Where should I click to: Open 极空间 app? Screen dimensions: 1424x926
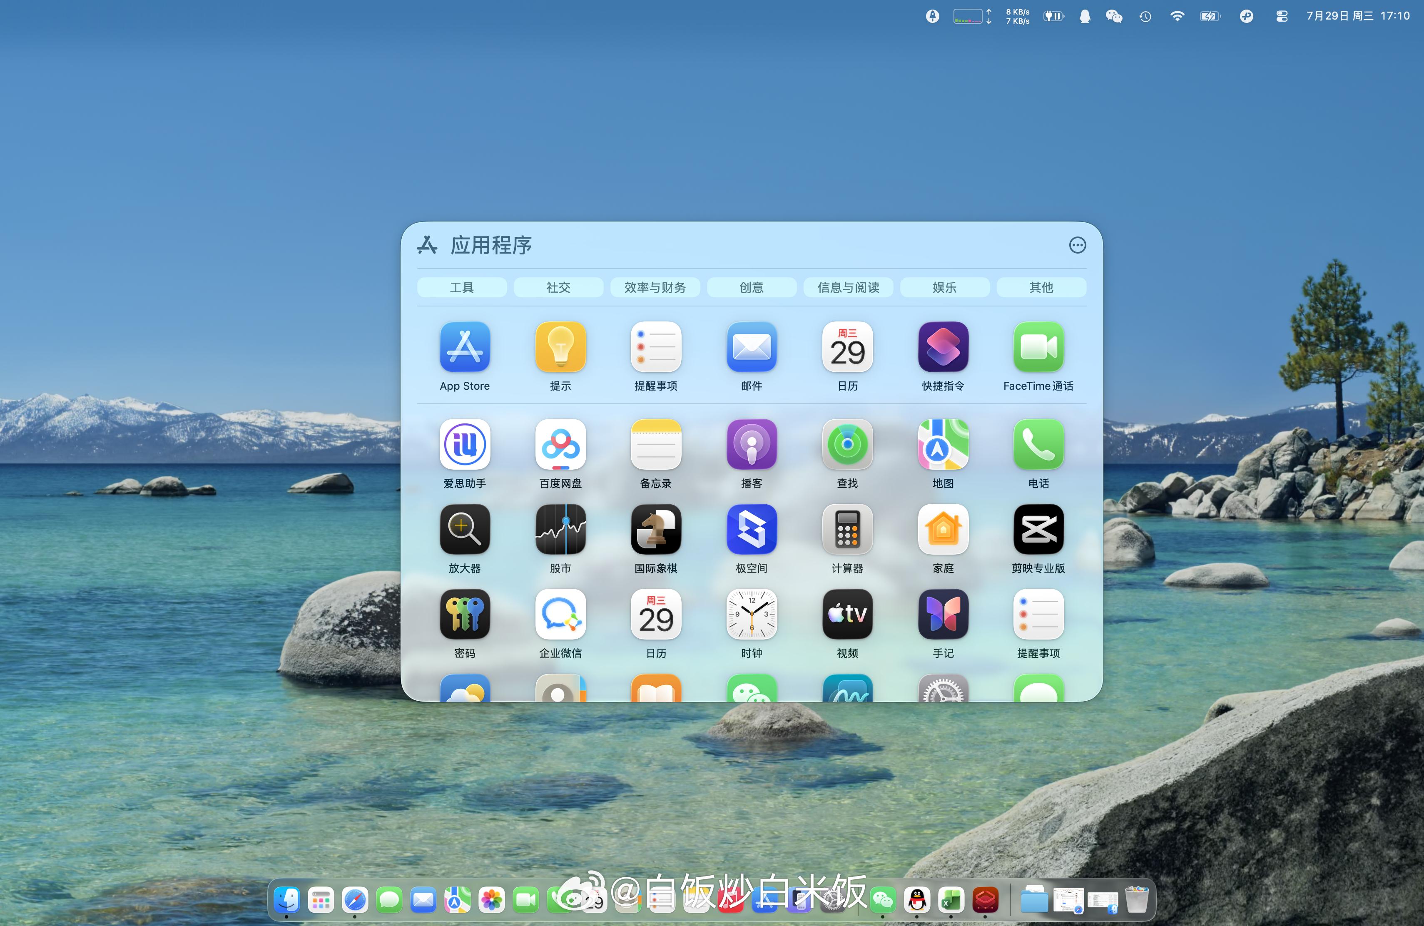(x=752, y=529)
